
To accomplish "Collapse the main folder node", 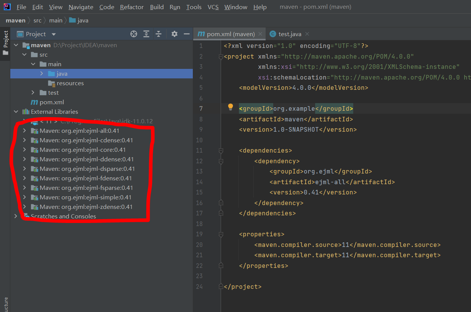I will pyautogui.click(x=33, y=64).
